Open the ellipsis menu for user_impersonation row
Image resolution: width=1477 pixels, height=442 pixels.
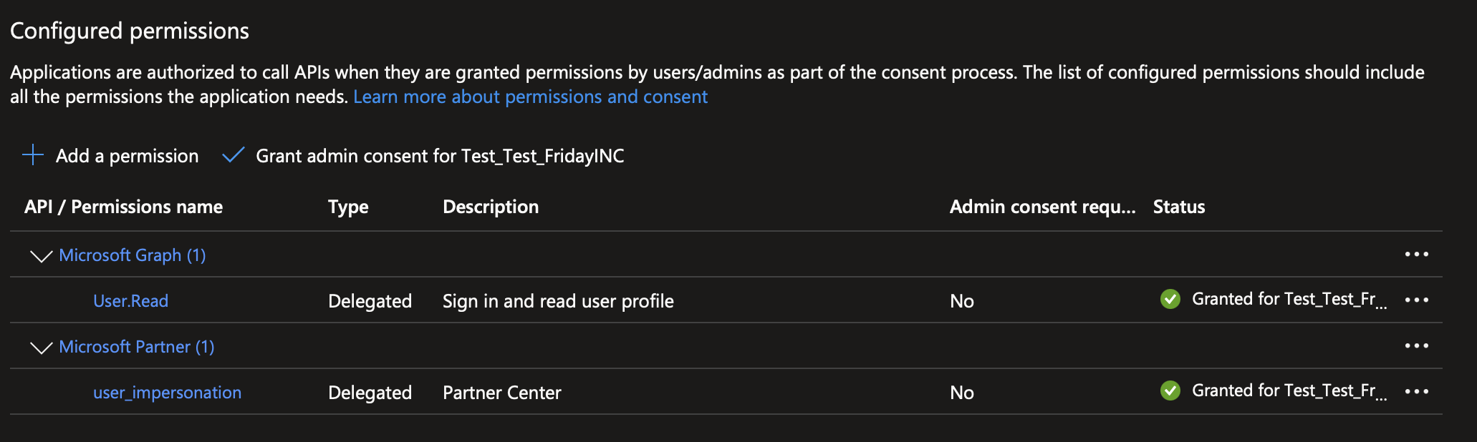click(1416, 392)
